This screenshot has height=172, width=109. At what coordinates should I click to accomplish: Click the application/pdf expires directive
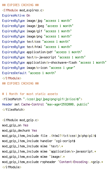42,52
